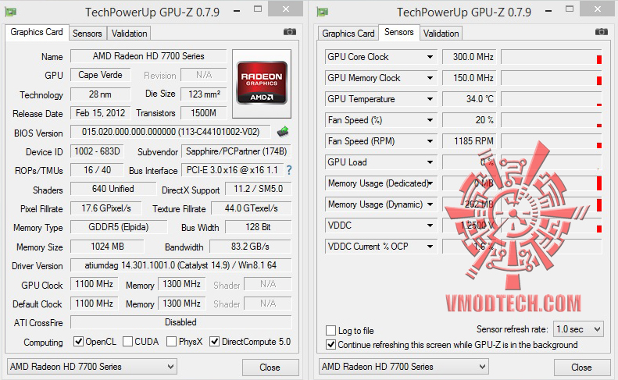Open Memory Usage (Dynamic) dropdown
The height and width of the screenshot is (380, 618).
[x=430, y=204]
